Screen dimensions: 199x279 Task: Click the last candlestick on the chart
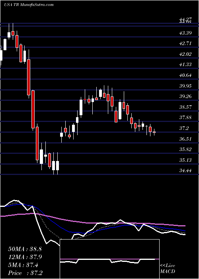click(154, 132)
